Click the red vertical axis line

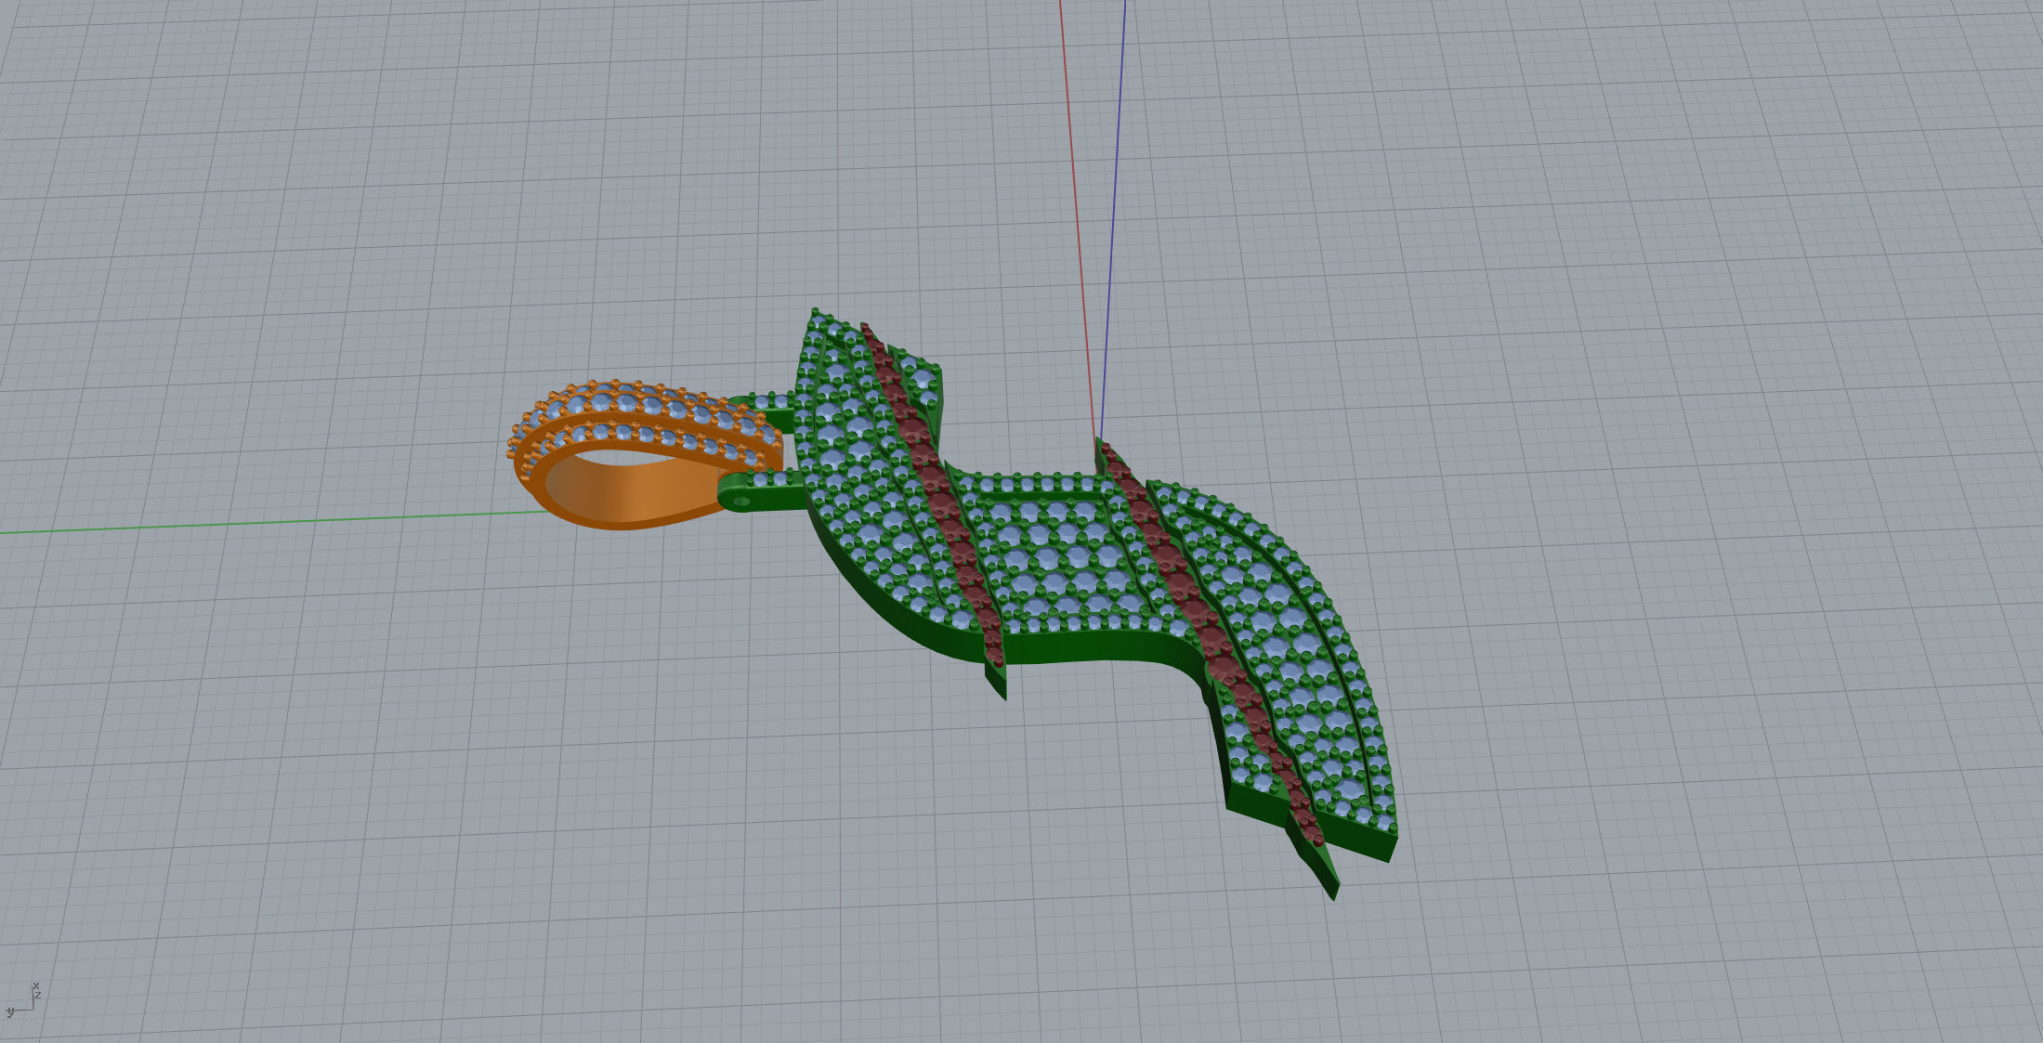(x=1078, y=218)
